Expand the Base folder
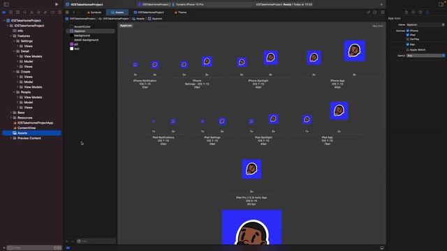Screen dimensions: 447x251 coord(11,113)
